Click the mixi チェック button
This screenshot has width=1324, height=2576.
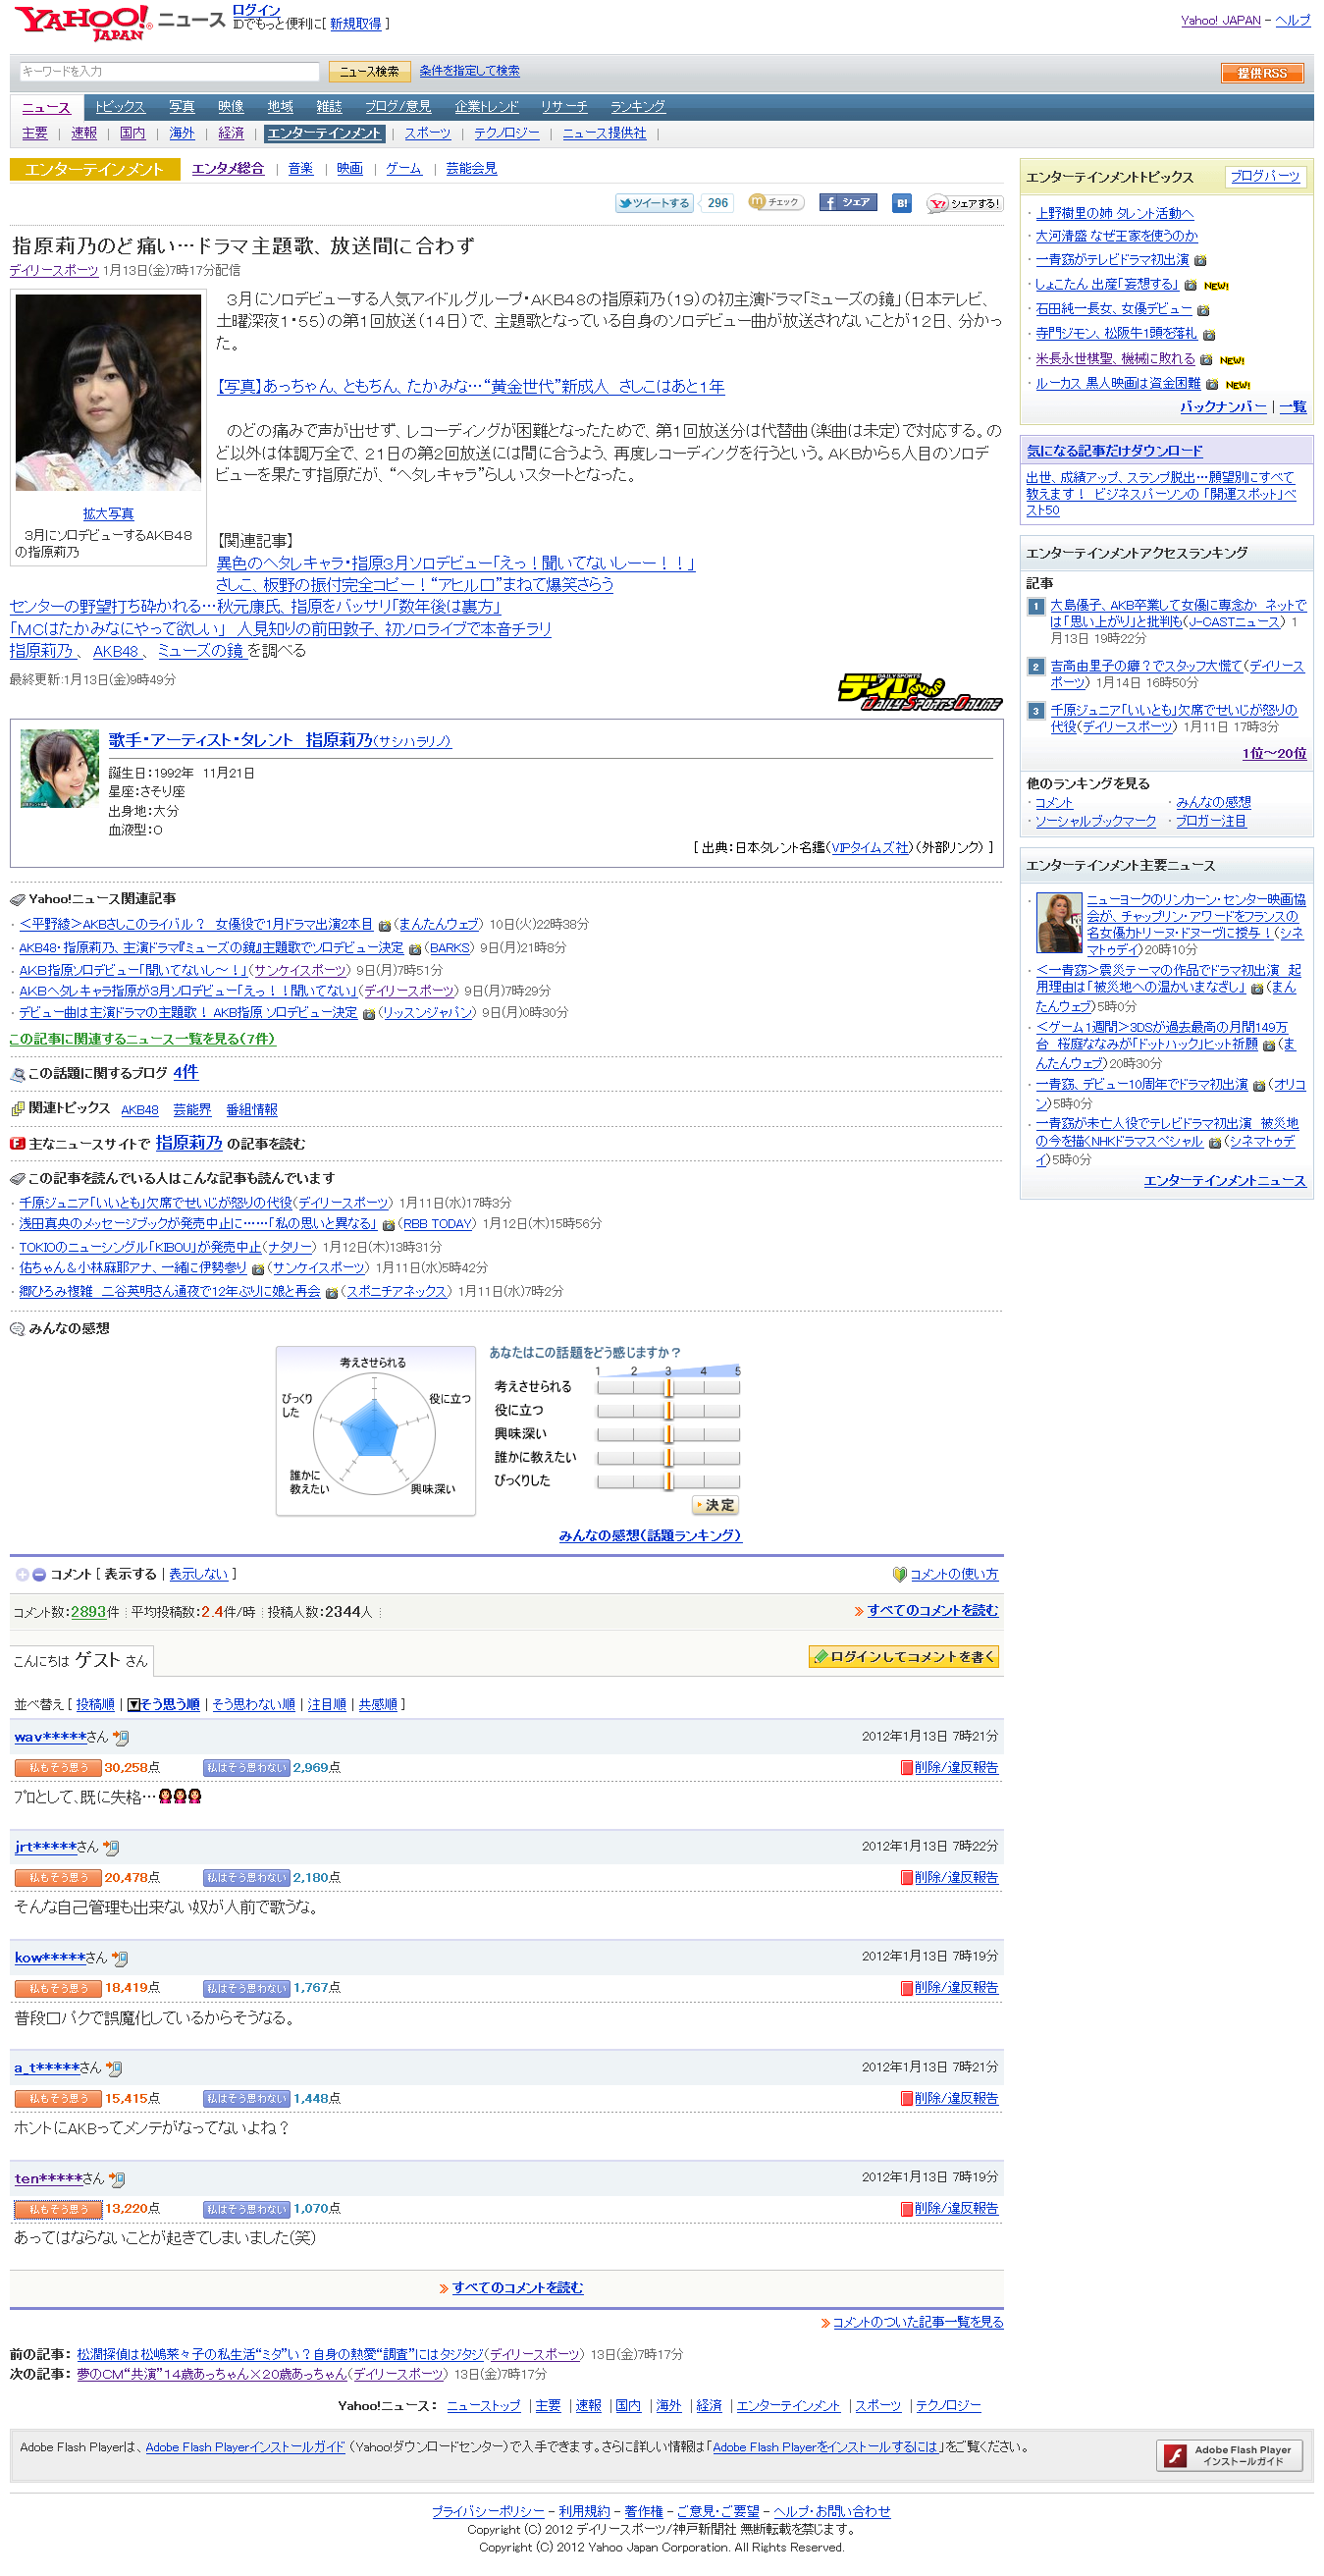click(x=776, y=202)
